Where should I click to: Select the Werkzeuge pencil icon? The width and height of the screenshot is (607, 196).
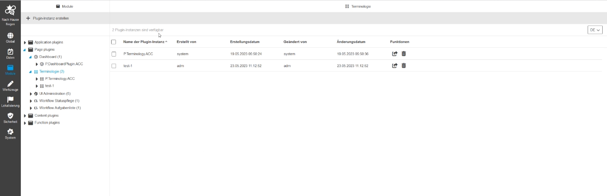[10, 84]
